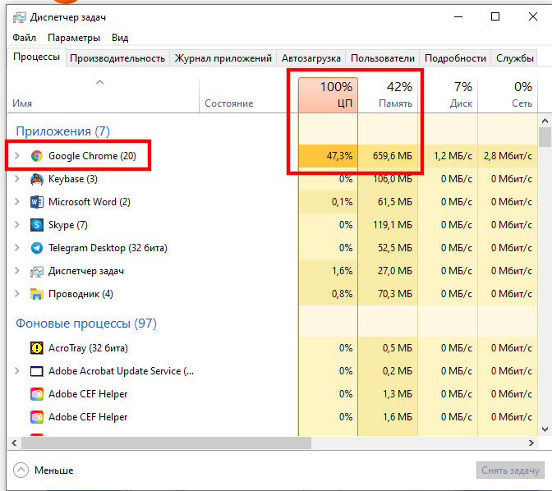Screen dimensions: 552x491
Task: Click the vertical scrollbar thumb
Action: 545,137
